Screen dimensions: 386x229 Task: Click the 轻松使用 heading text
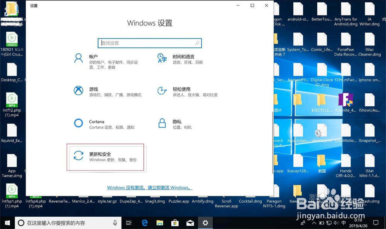(x=181, y=89)
